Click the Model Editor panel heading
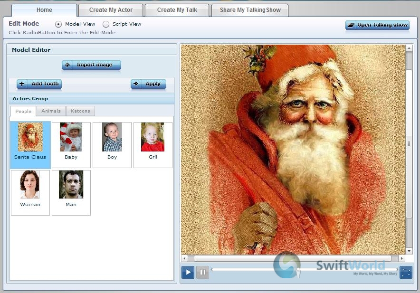The height and width of the screenshot is (293, 420). point(31,50)
